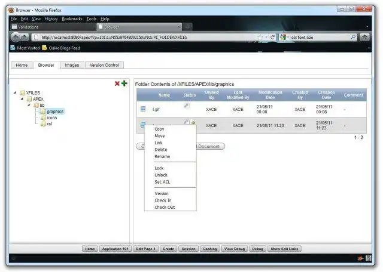Viewport: 383px width, 272px height.
Task: Click the Document button behind the menu
Action: click(x=210, y=146)
